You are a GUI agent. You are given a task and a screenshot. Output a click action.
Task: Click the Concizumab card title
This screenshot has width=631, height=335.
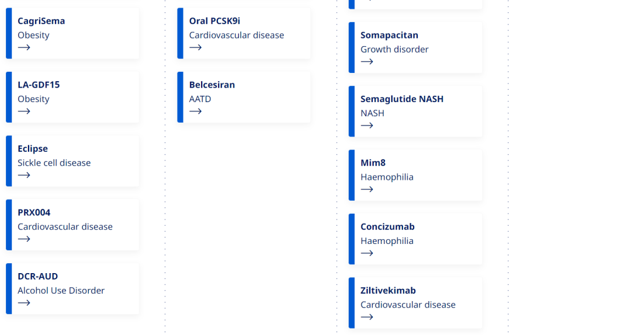(387, 227)
